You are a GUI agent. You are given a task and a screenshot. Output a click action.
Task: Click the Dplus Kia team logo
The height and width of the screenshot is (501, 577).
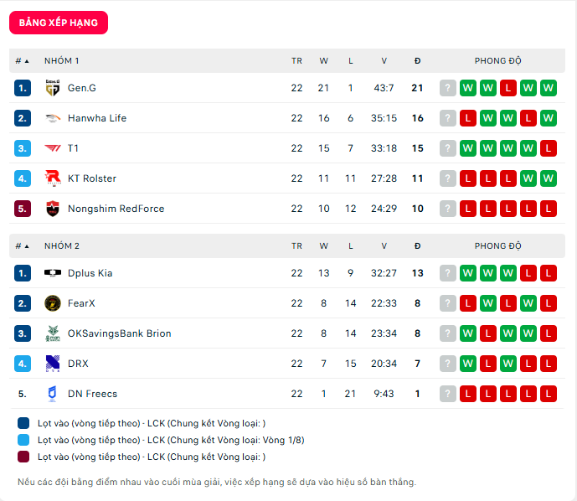pyautogui.click(x=53, y=273)
